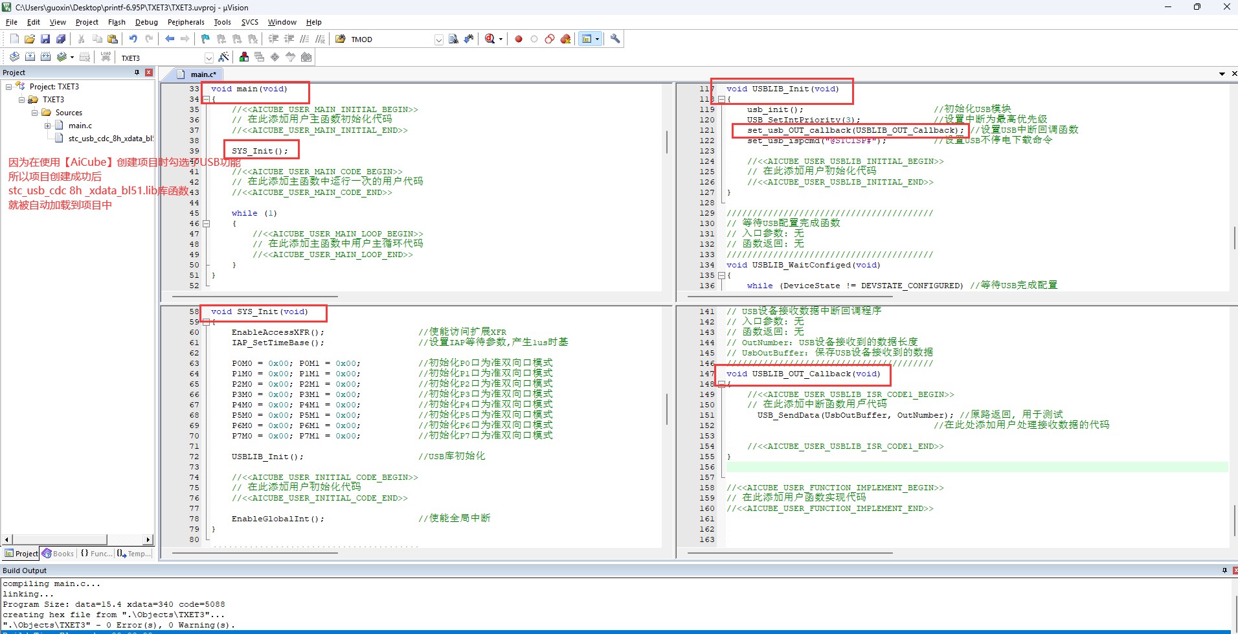Start a debug session with the magnifier-d icon

[x=490, y=39]
